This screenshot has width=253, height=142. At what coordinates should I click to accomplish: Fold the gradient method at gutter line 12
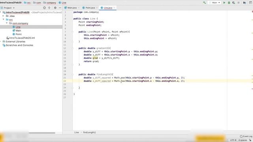[x=72, y=48]
